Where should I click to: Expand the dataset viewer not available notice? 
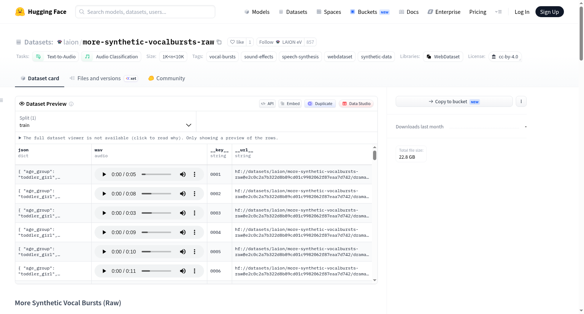click(x=149, y=138)
